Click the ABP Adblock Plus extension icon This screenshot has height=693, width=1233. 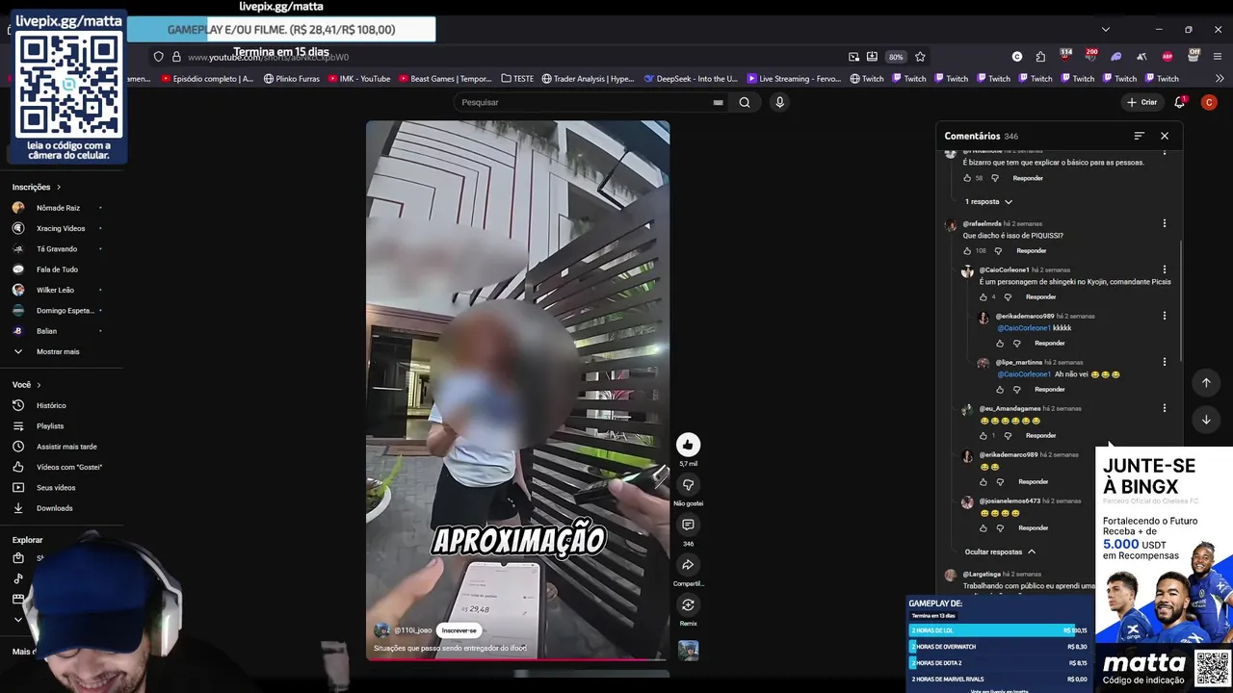pos(1167,57)
